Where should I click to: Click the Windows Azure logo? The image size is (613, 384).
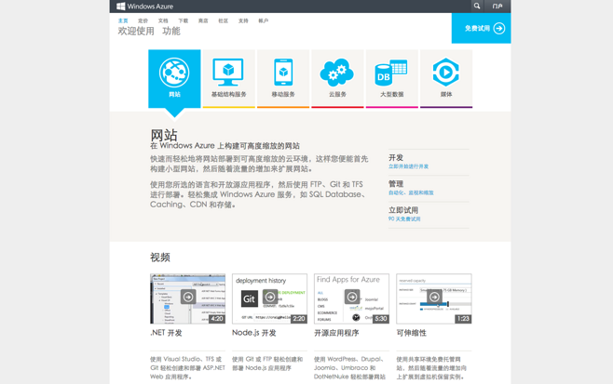144,7
